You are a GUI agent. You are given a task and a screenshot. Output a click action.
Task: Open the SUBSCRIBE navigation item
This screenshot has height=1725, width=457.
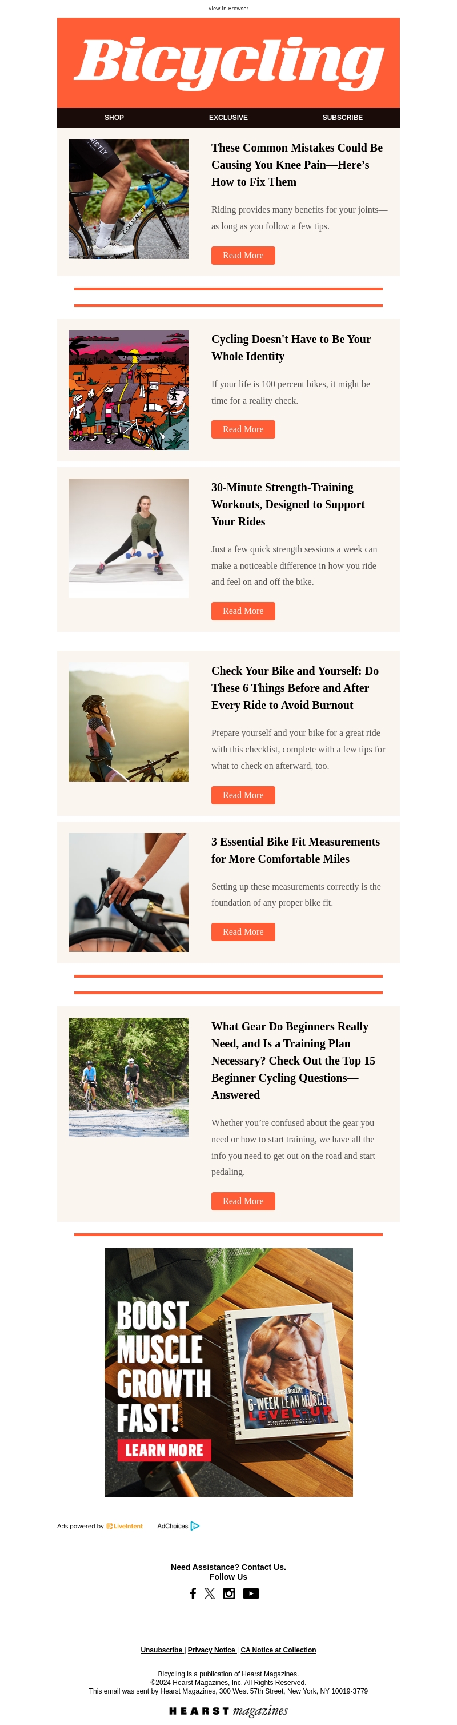pos(343,117)
